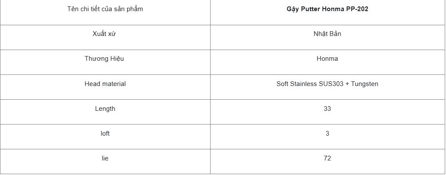The height and width of the screenshot is (175, 446).
Task: Select the "Nhật Bản" origin value
Action: (327, 34)
